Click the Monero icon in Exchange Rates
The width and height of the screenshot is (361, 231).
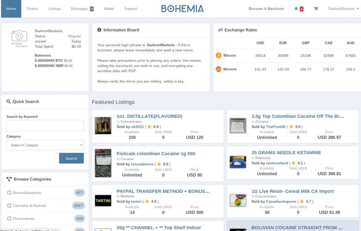218,69
